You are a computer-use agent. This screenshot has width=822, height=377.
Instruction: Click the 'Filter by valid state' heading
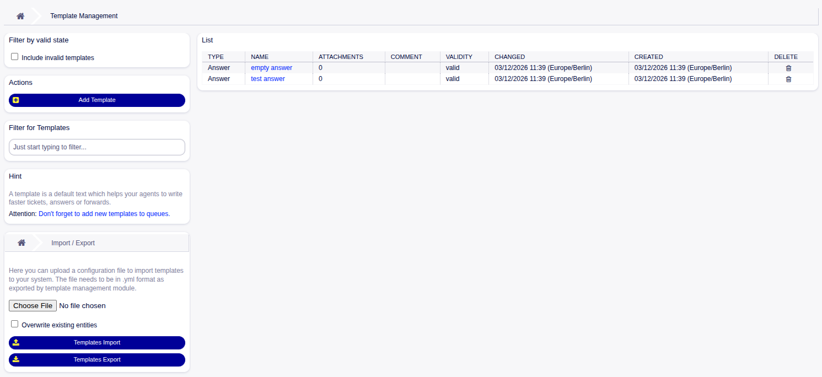tap(39, 40)
